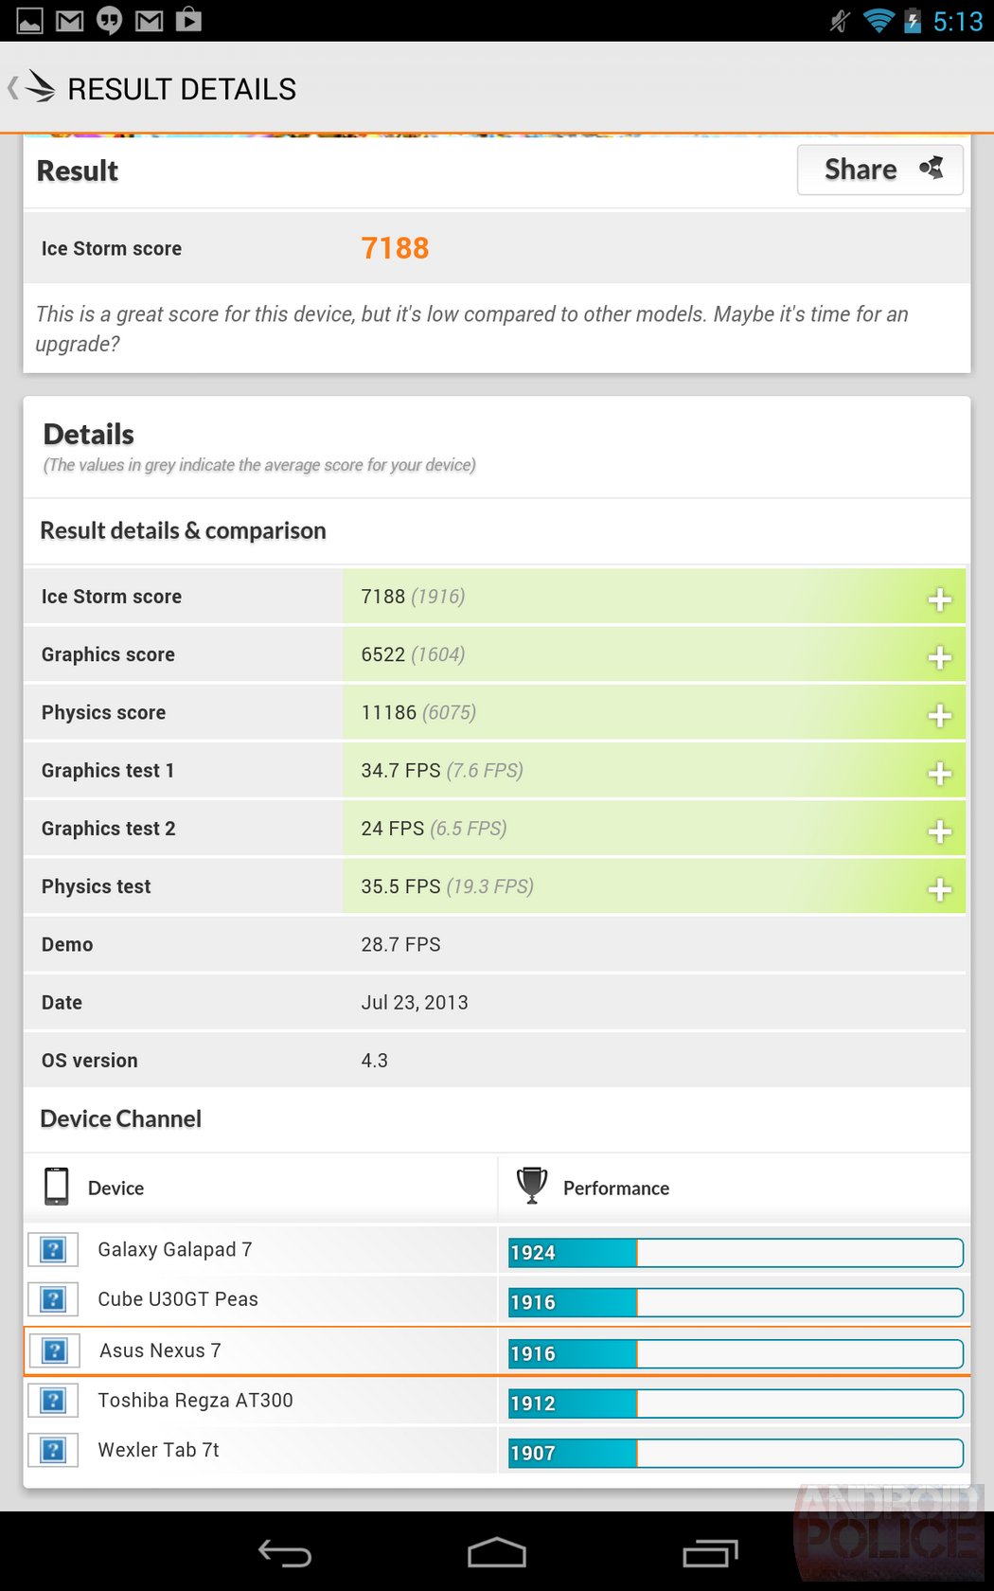Tap the Cube U30GT Peas device icon
The width and height of the screenshot is (994, 1591).
(53, 1299)
